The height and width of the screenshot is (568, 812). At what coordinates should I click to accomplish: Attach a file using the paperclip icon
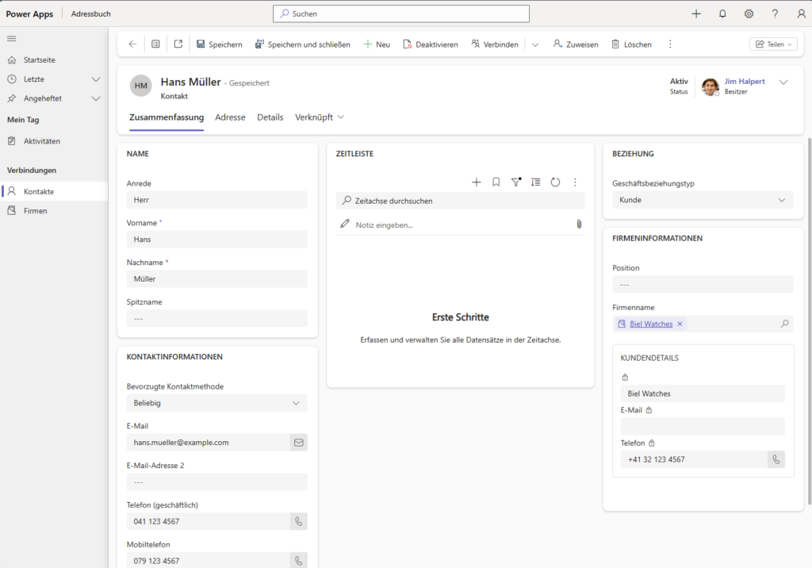[579, 224]
